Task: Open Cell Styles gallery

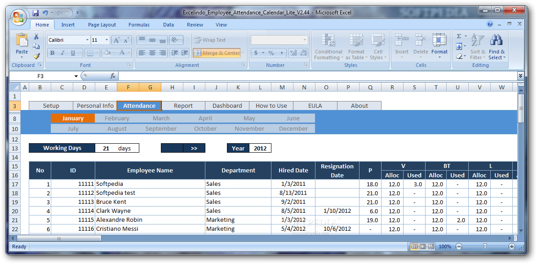Action: pos(378,47)
